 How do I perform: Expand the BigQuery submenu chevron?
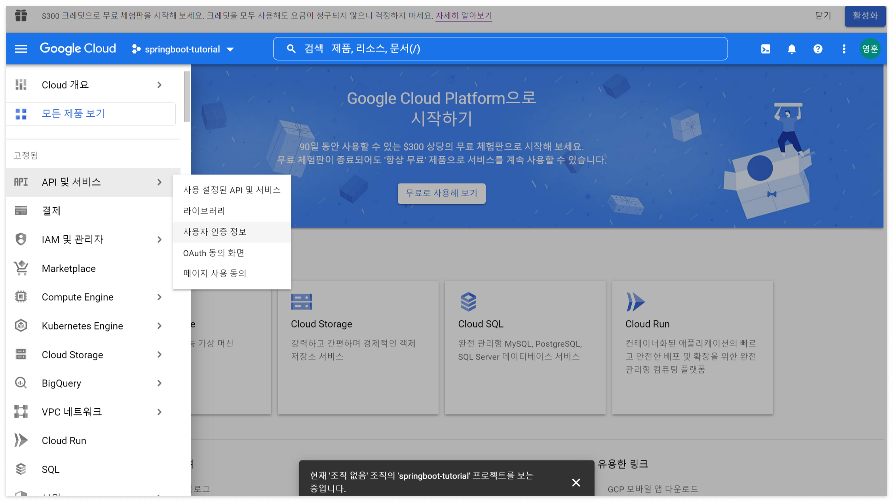(159, 383)
